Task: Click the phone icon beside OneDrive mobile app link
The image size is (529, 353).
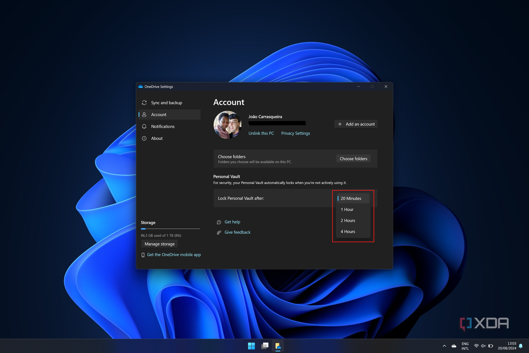Action: (143, 254)
